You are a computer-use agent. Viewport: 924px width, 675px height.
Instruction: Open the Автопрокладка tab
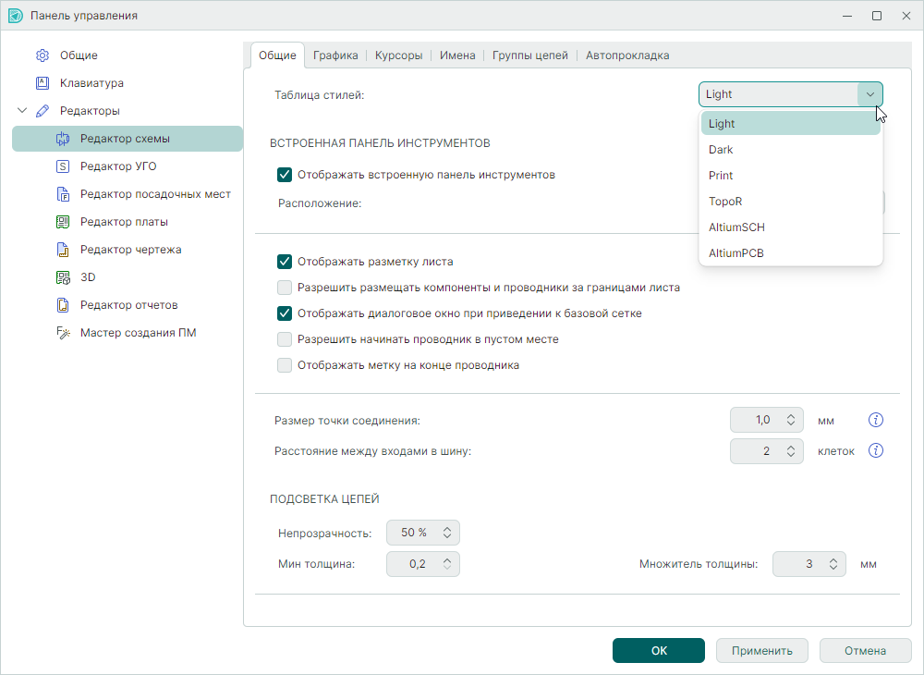627,55
